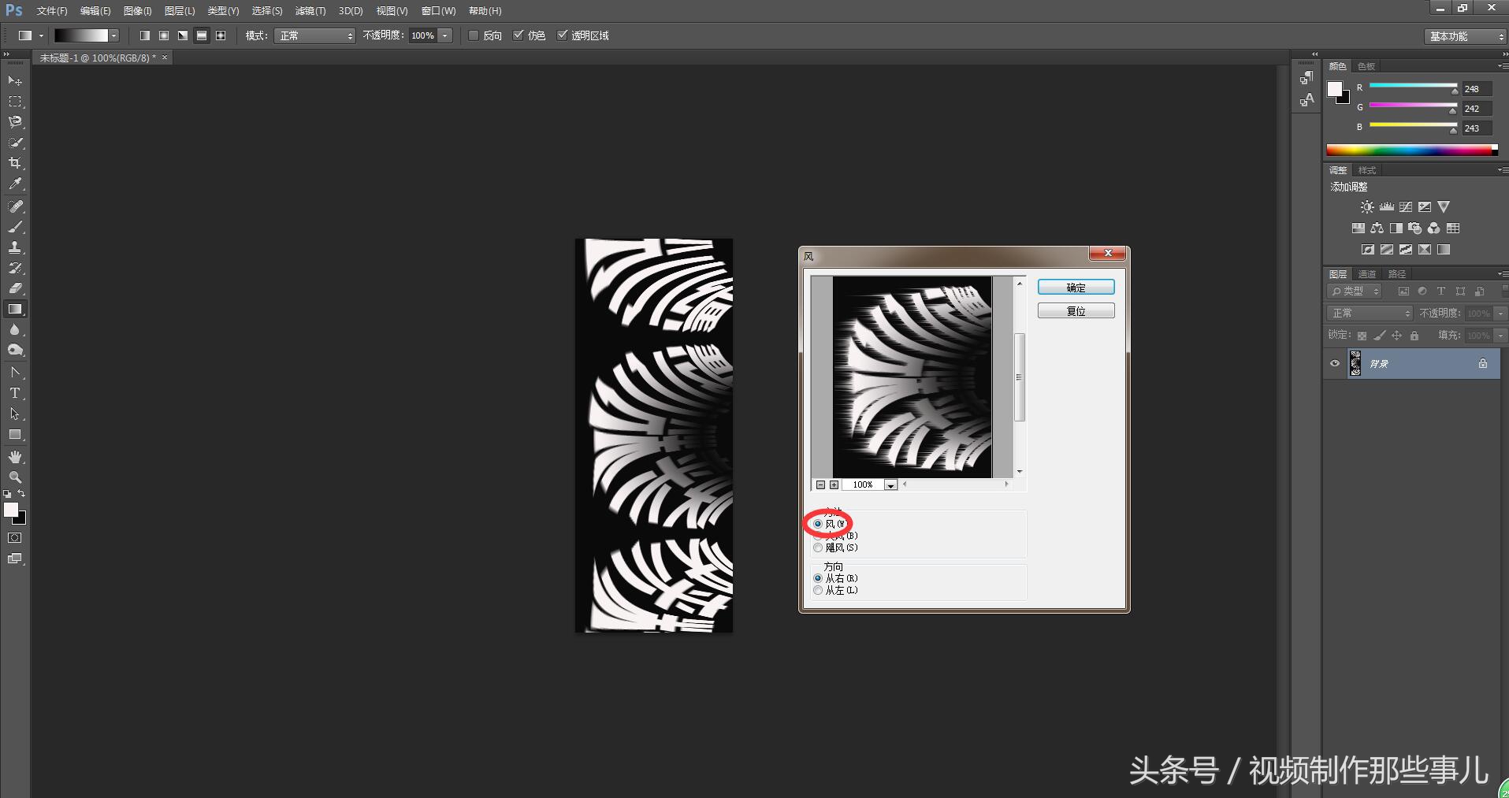This screenshot has width=1509, height=798.
Task: Select the Zoom tool in toolbar
Action: 15,477
